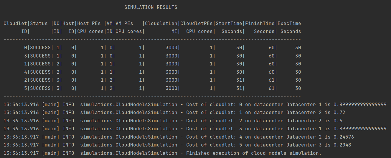Click the CloudletPEs column header

pos(197,23)
